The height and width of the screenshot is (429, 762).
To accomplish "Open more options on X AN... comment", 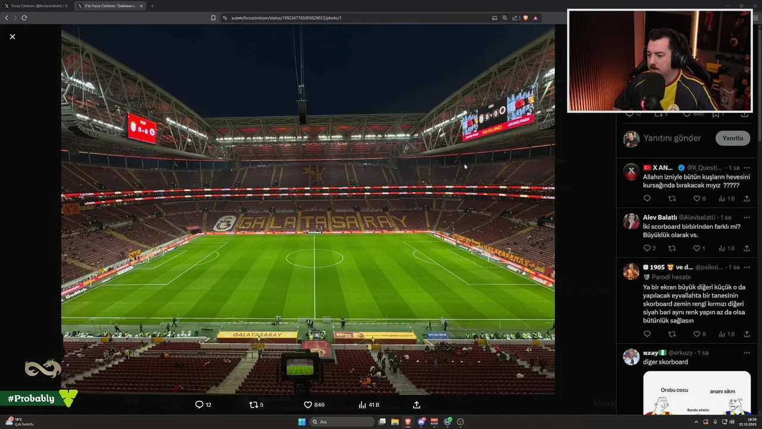I will pos(747,168).
